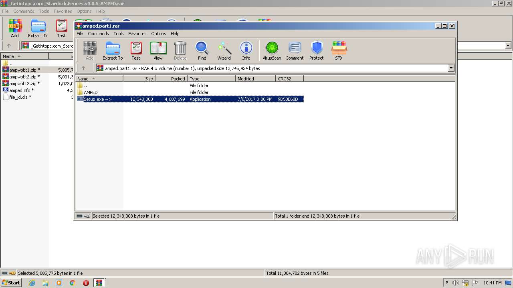Select Setup.exe file row
513x288 pixels.
pyautogui.click(x=190, y=99)
